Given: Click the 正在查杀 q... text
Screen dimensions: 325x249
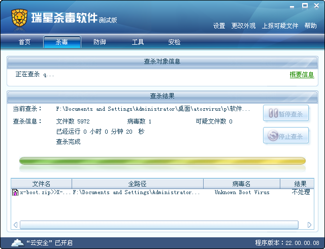Looking at the screenshot, I should 35,74.
